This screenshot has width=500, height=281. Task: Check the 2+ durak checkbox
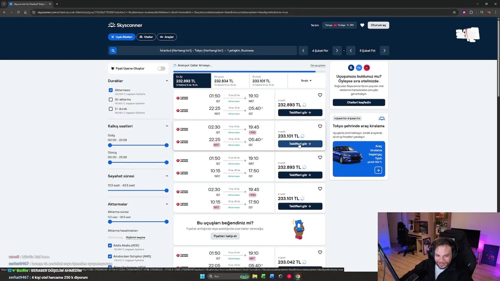111,109
